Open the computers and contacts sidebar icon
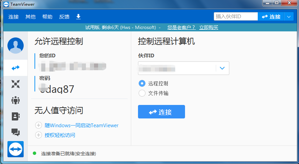Screen dimensions: 299x164 (16, 116)
